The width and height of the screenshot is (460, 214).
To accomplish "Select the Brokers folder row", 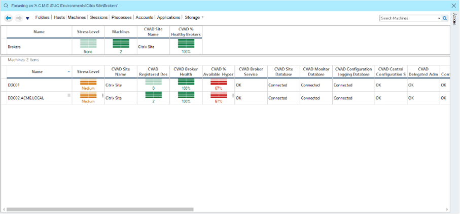I will pos(101,47).
